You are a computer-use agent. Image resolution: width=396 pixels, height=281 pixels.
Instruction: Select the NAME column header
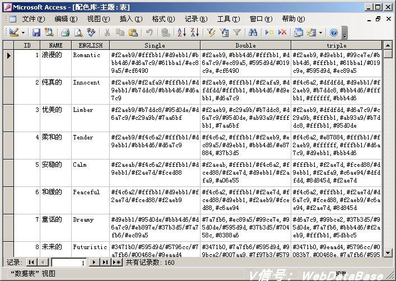[x=55, y=45]
